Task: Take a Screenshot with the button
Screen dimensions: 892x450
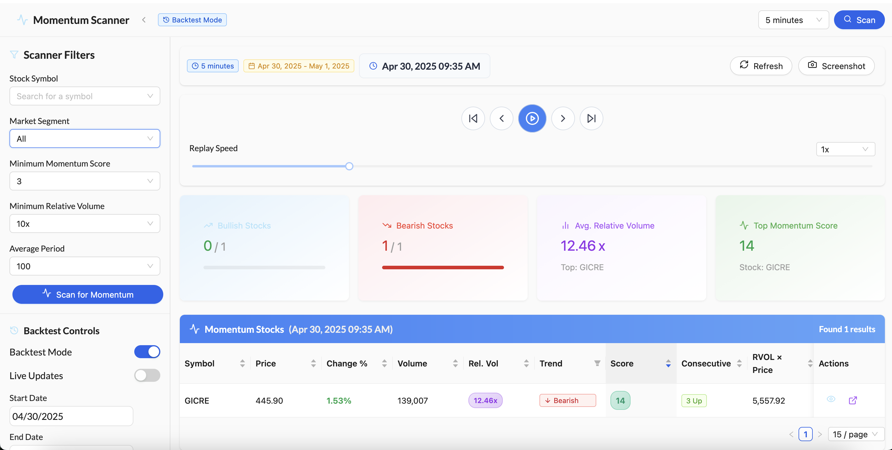Action: pos(836,66)
